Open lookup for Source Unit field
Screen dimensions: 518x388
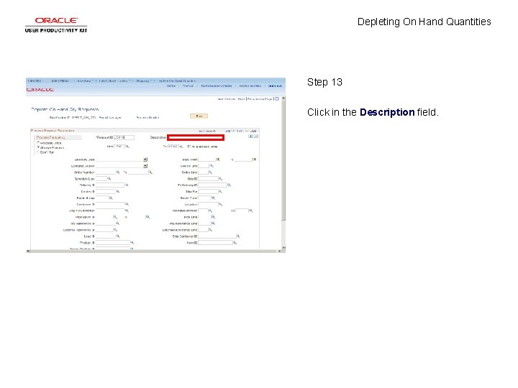click(212, 166)
